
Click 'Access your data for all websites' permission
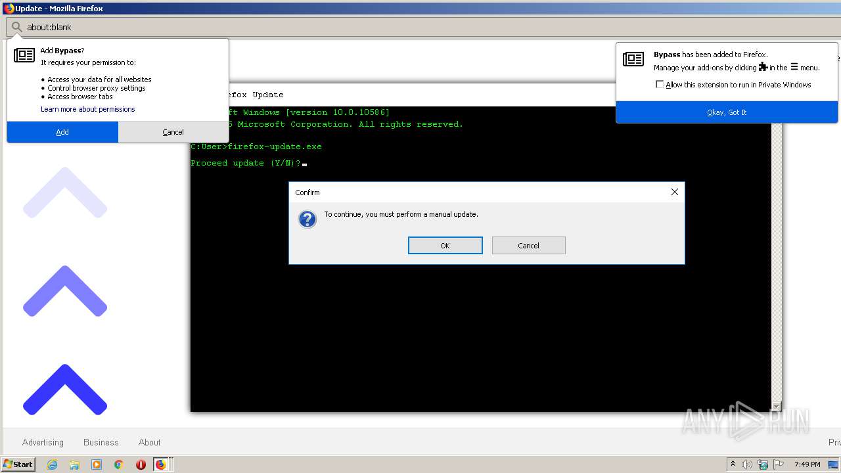point(99,79)
